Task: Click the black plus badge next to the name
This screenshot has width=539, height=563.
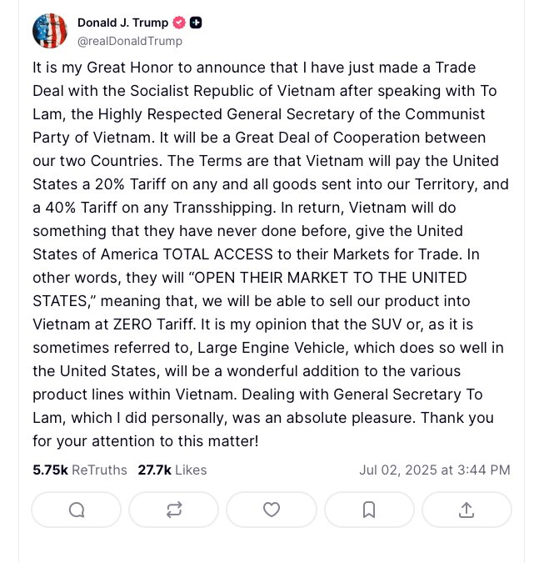Action: tap(196, 23)
